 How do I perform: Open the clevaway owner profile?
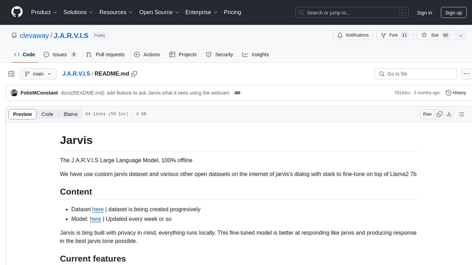tap(34, 35)
